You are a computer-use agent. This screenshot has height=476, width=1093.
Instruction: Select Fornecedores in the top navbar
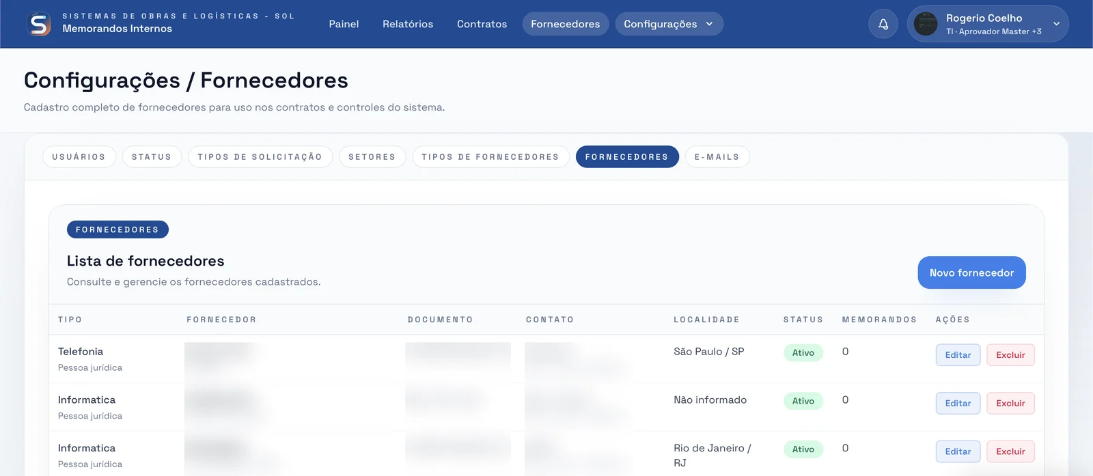(566, 24)
